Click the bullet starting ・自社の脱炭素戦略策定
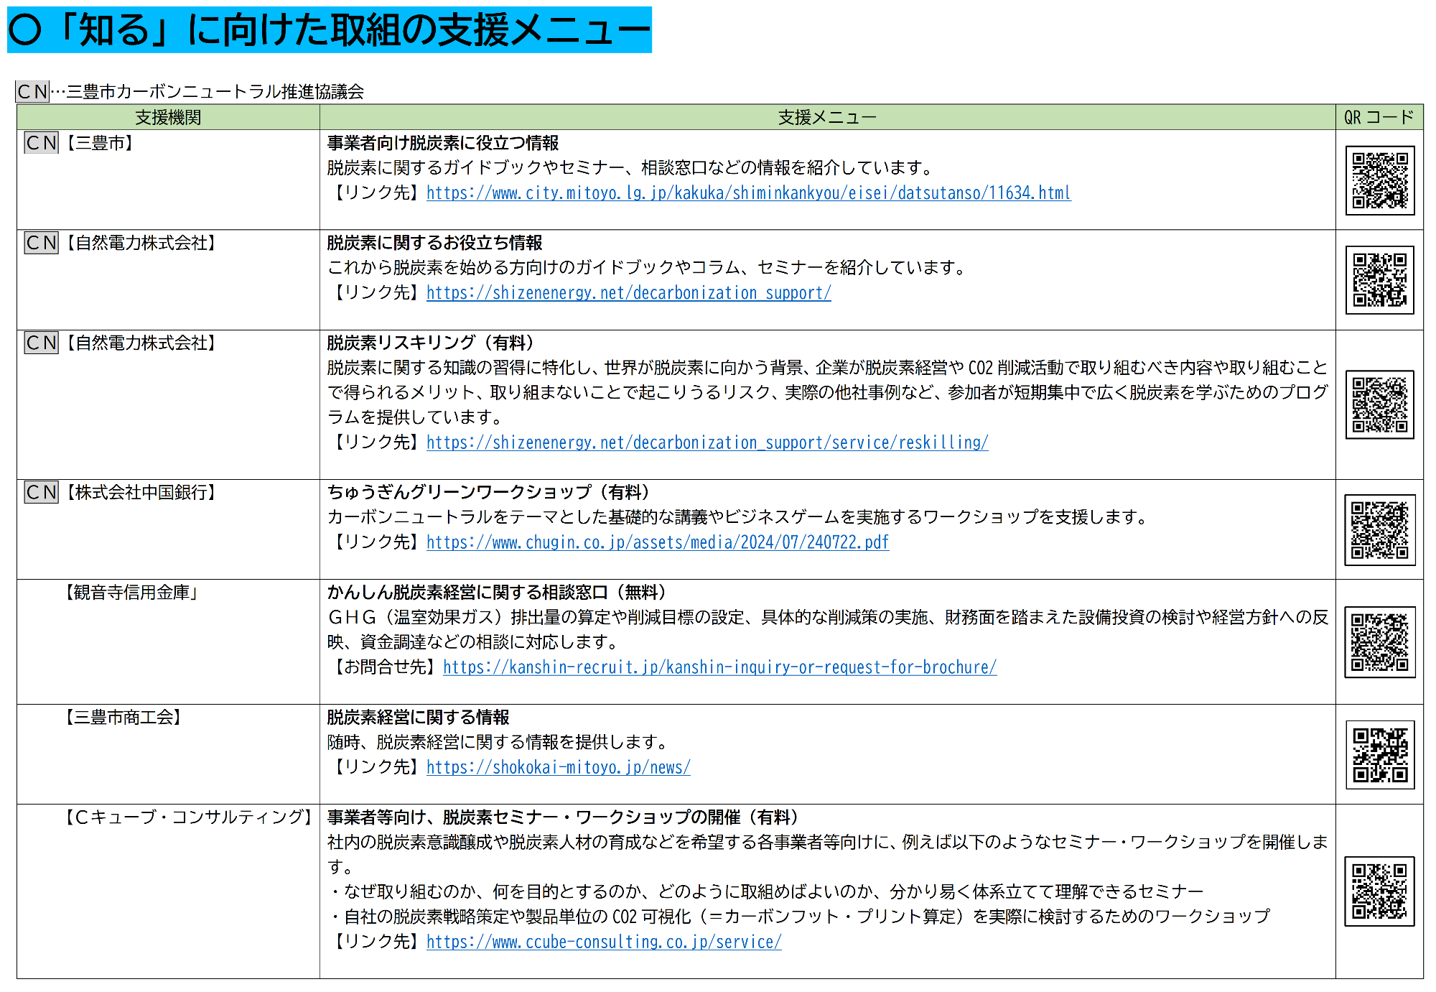Viewport: 1436px width, 992px height. (x=798, y=917)
